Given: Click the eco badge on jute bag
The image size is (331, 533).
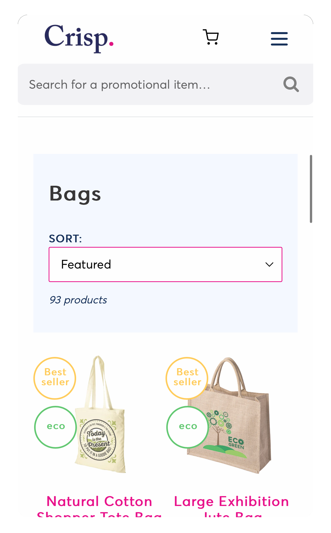Looking at the screenshot, I should (x=188, y=427).
